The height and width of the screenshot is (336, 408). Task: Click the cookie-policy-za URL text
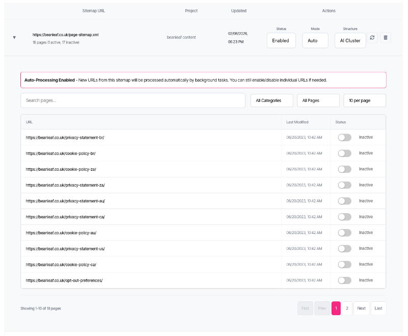pos(61,169)
